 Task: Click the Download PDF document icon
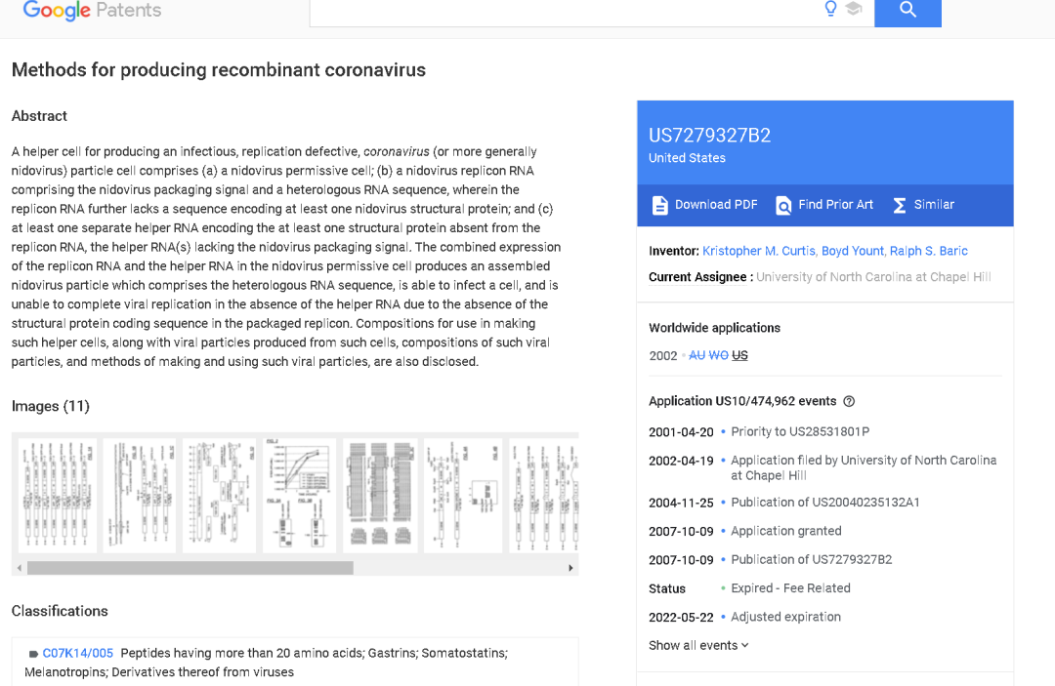point(660,205)
